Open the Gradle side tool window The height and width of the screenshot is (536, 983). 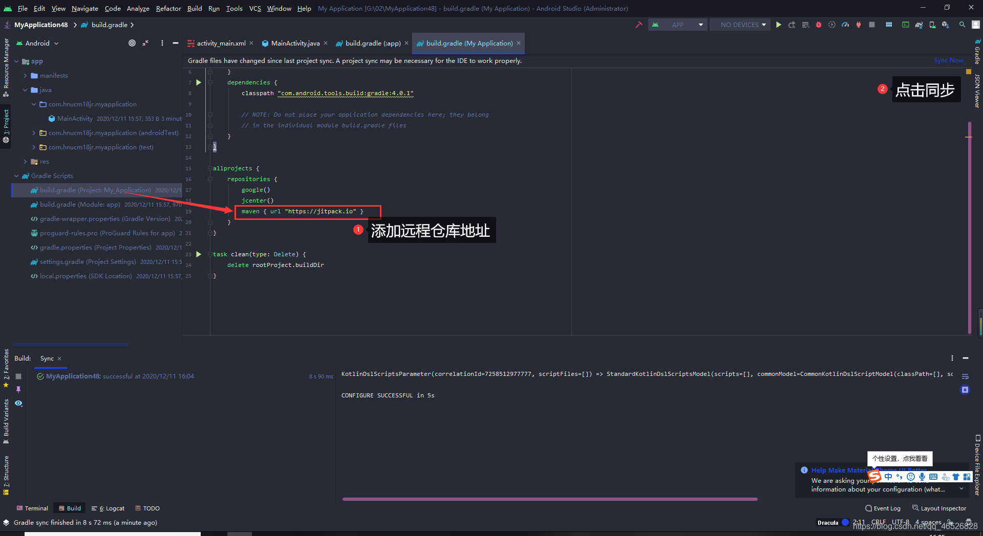tap(977, 51)
